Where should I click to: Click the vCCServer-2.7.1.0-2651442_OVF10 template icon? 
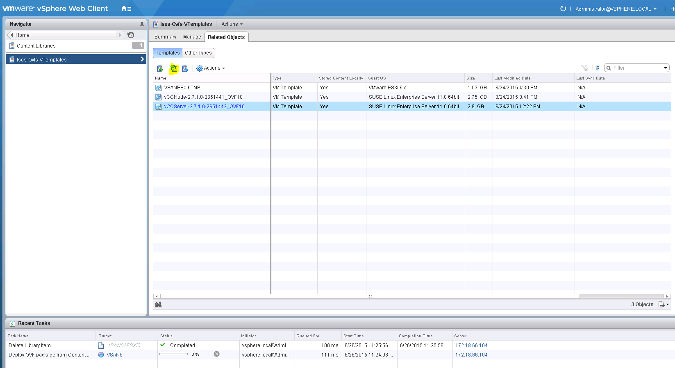pyautogui.click(x=158, y=107)
